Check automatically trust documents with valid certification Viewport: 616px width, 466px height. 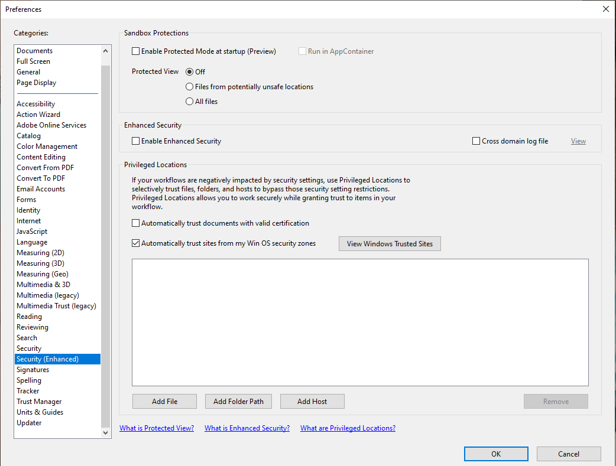pyautogui.click(x=135, y=223)
